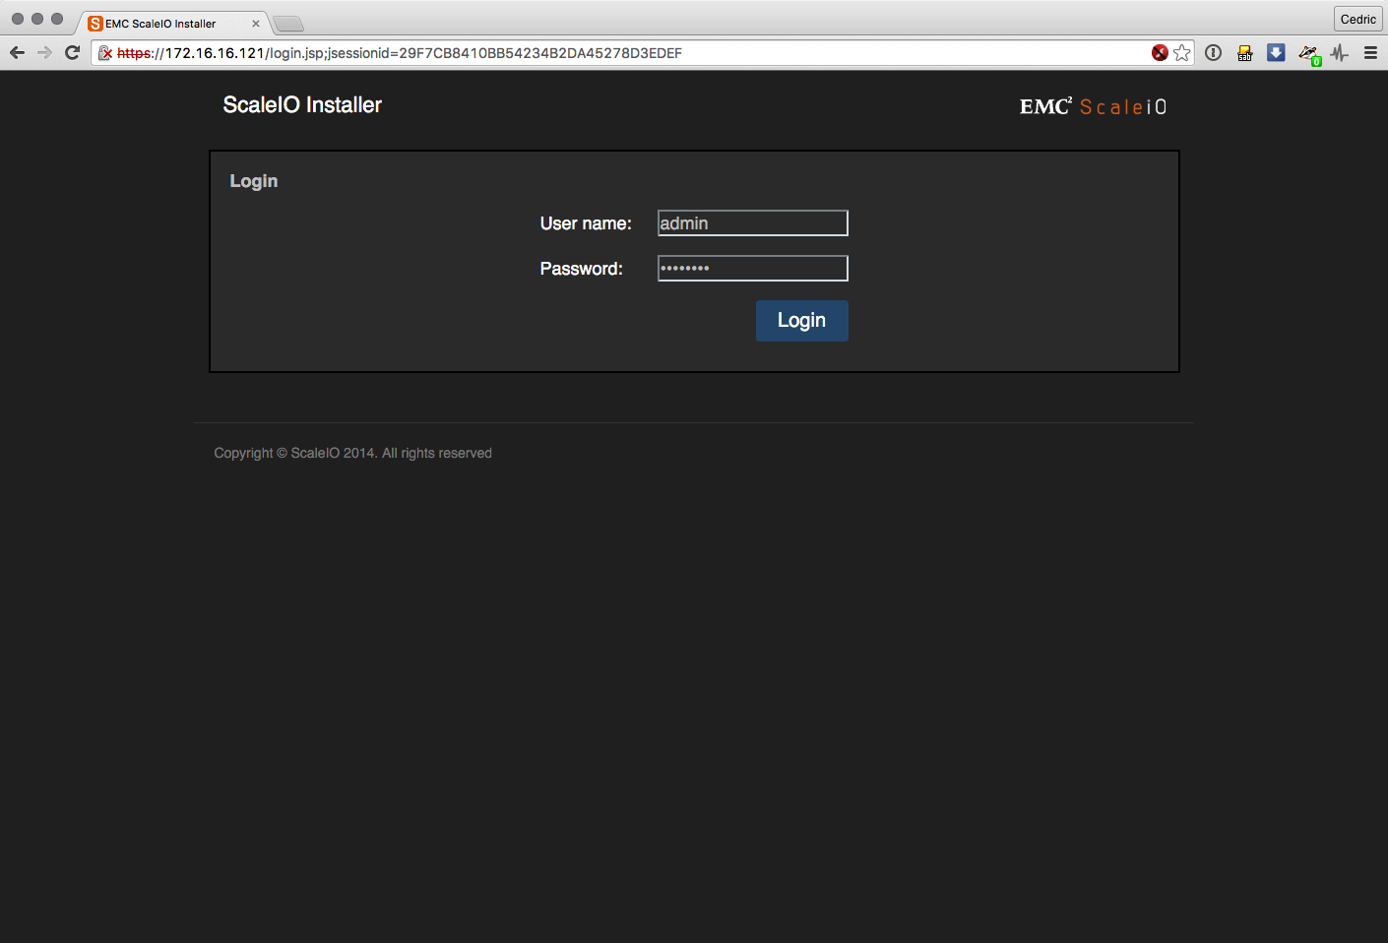This screenshot has height=943, width=1388.
Task: Click the blocked plugin icon in address bar
Action: tap(1160, 53)
